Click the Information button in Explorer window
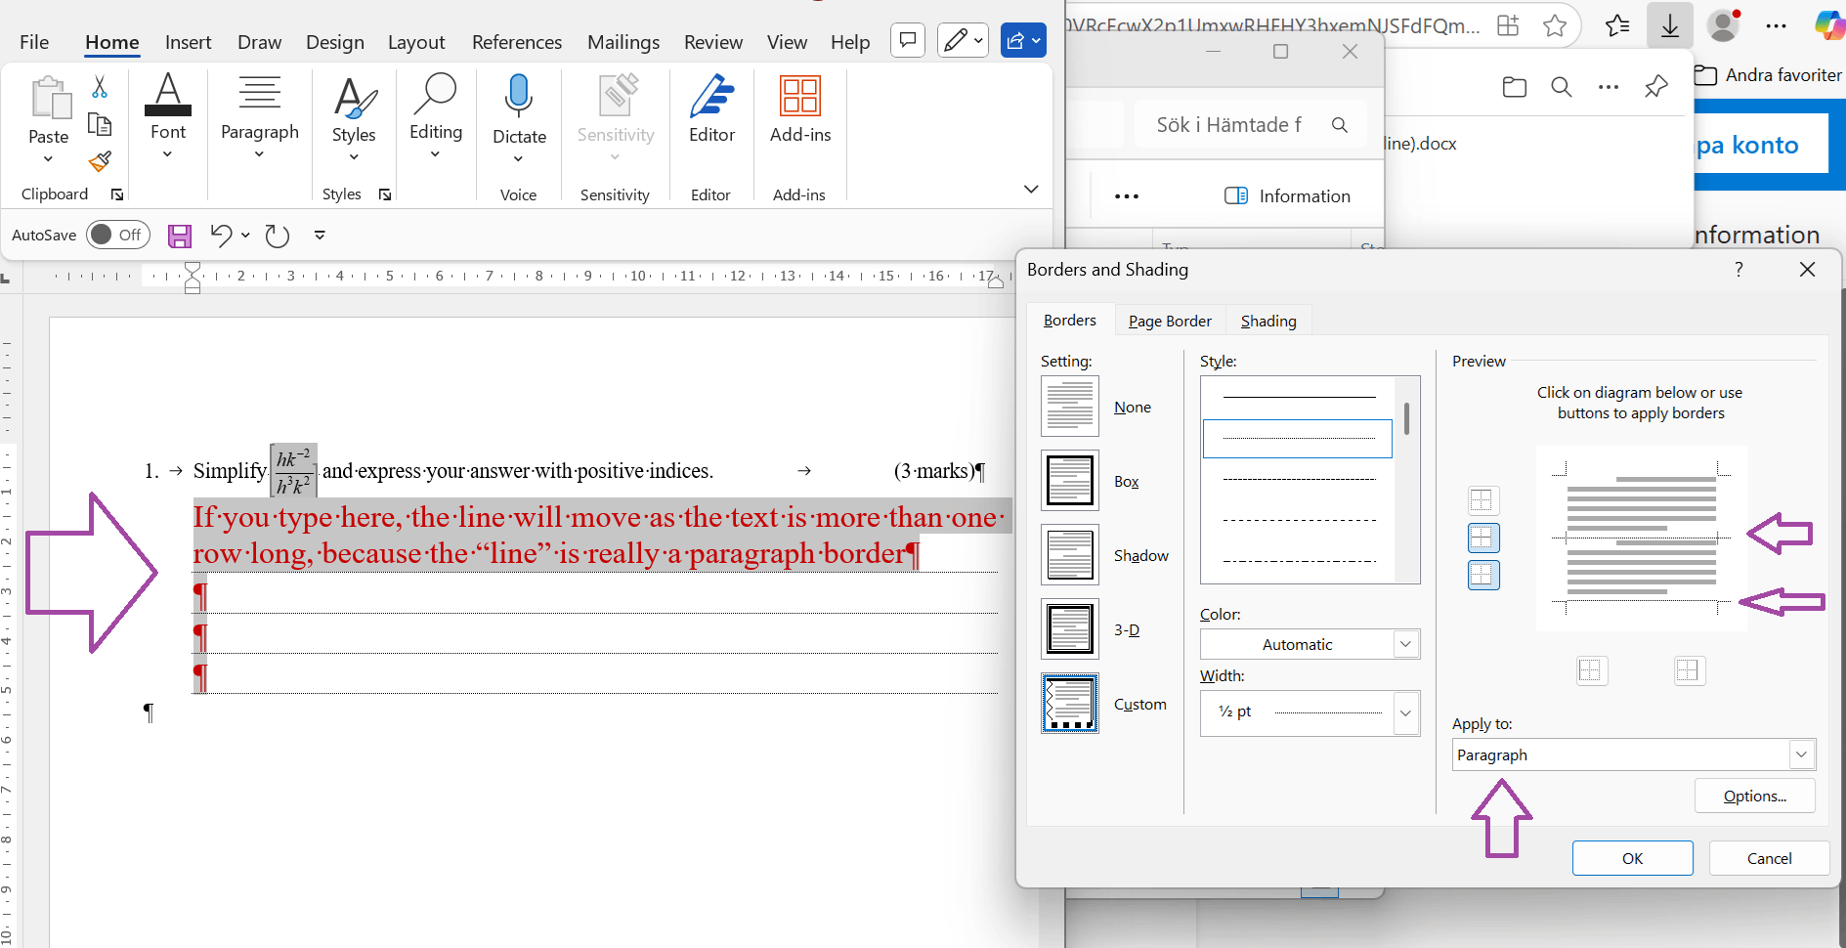This screenshot has width=1846, height=948. pos(1288,195)
